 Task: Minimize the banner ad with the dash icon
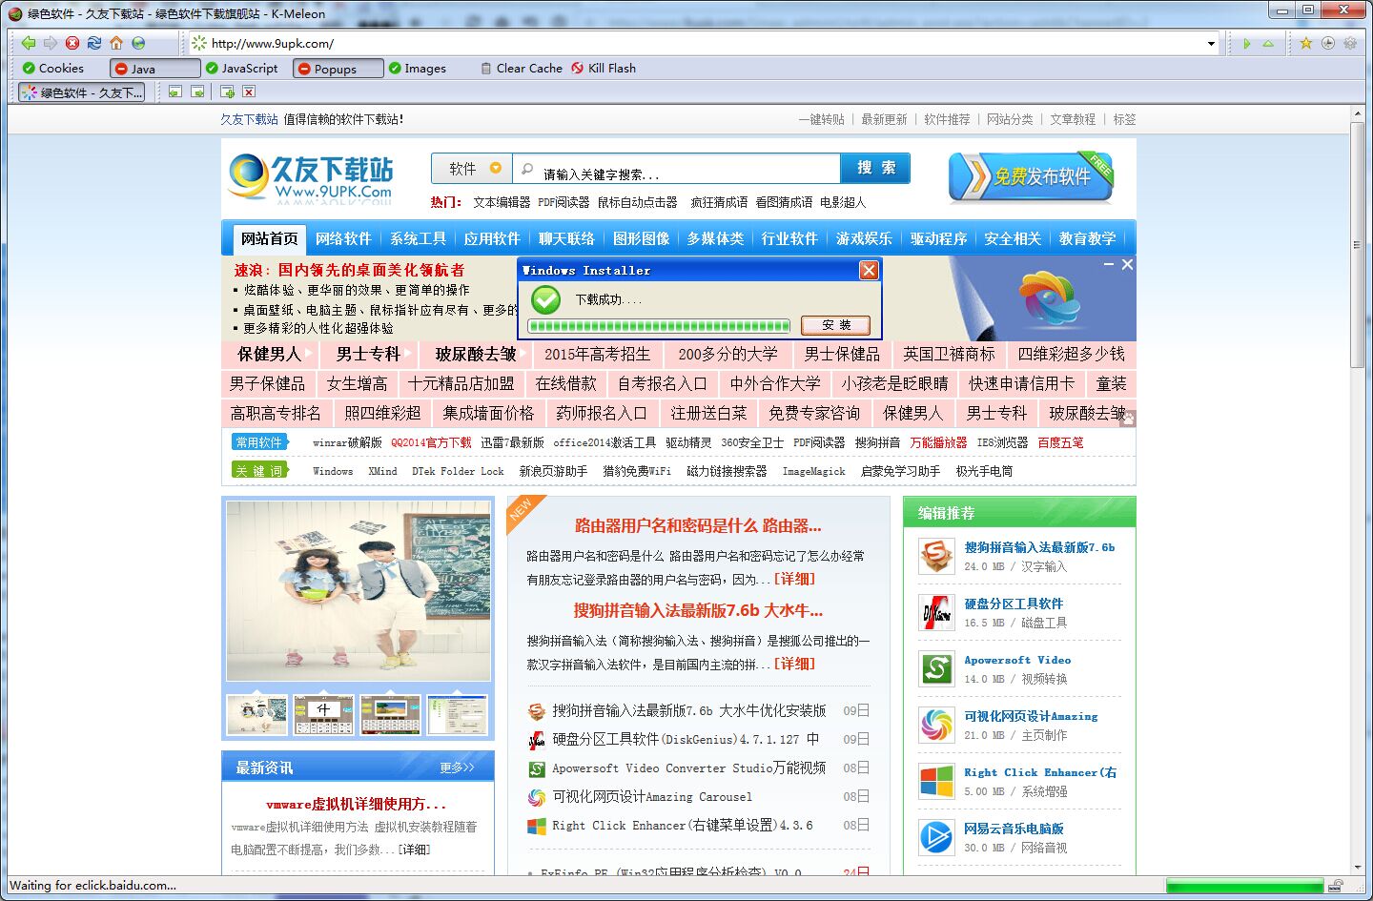[x=1109, y=264]
